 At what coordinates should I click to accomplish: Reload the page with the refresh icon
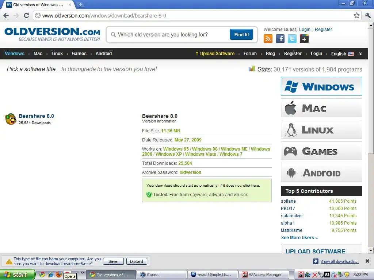point(26,16)
